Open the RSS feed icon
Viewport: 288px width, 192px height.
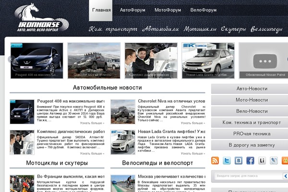(215, 161)
